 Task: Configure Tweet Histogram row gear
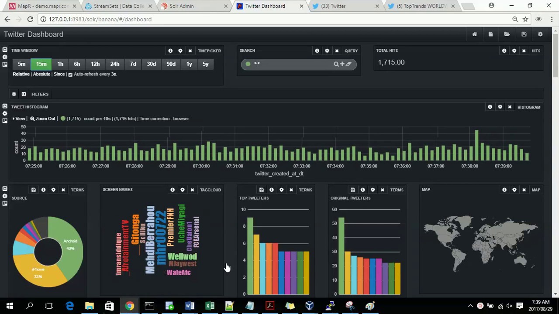click(5, 113)
